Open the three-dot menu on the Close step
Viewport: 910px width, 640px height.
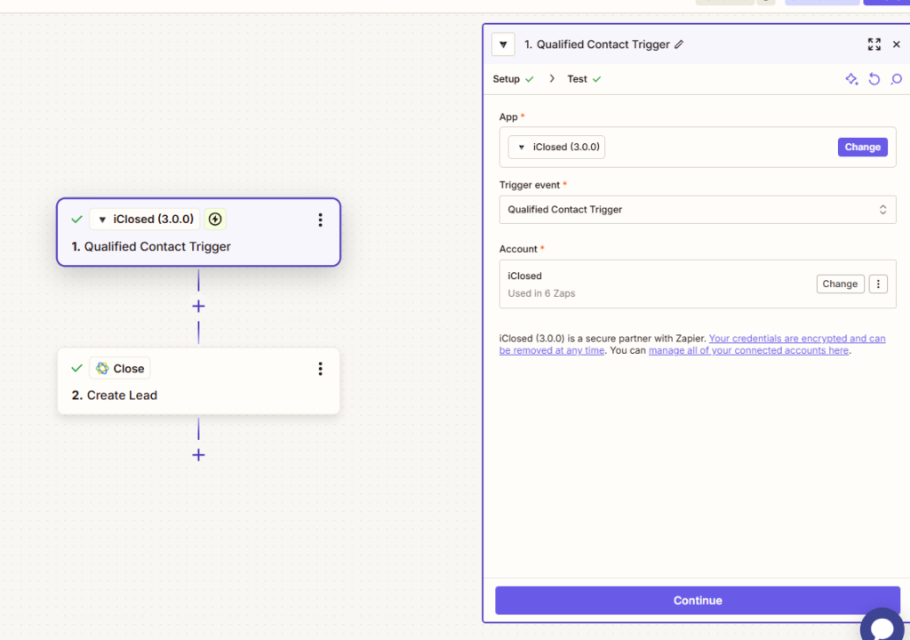pyautogui.click(x=320, y=368)
